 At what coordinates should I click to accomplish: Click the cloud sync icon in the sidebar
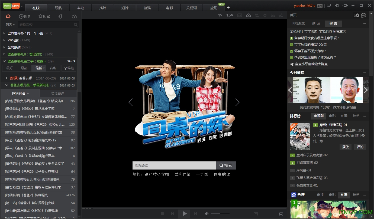74,16
